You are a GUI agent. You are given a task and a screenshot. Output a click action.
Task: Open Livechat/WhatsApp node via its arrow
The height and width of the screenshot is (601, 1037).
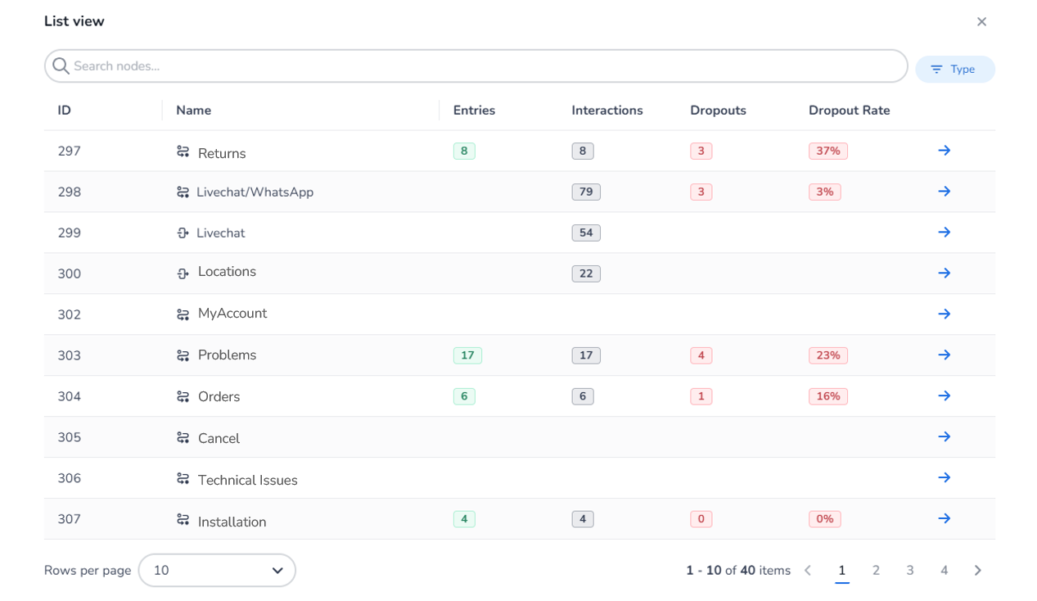click(944, 192)
